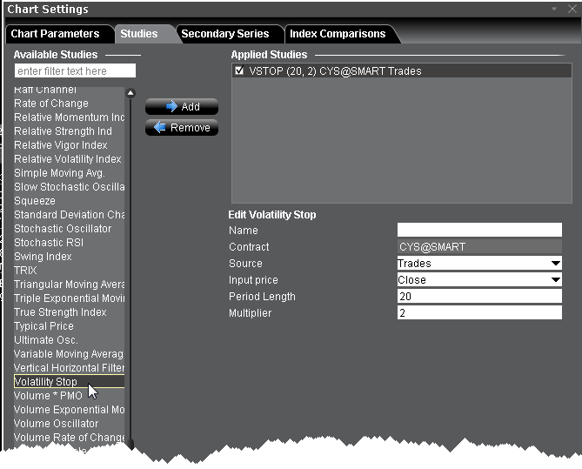Click the window pin icon in title bar

(555, 9)
